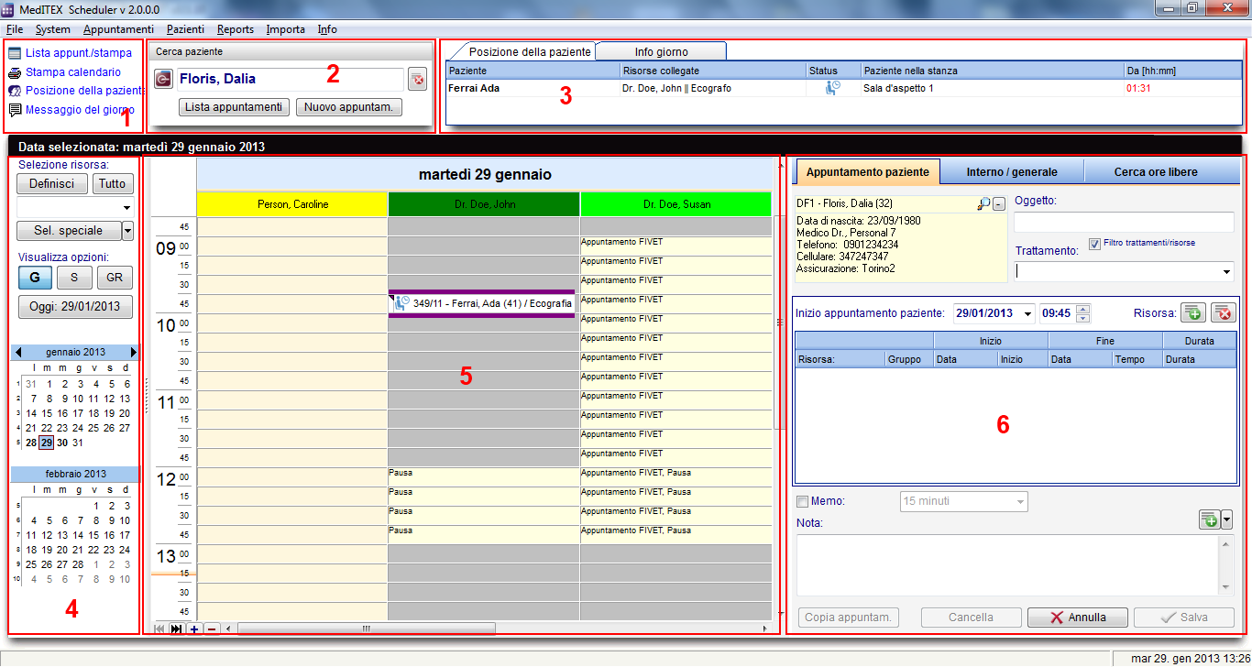Click the Sel. speciale button

point(69,230)
